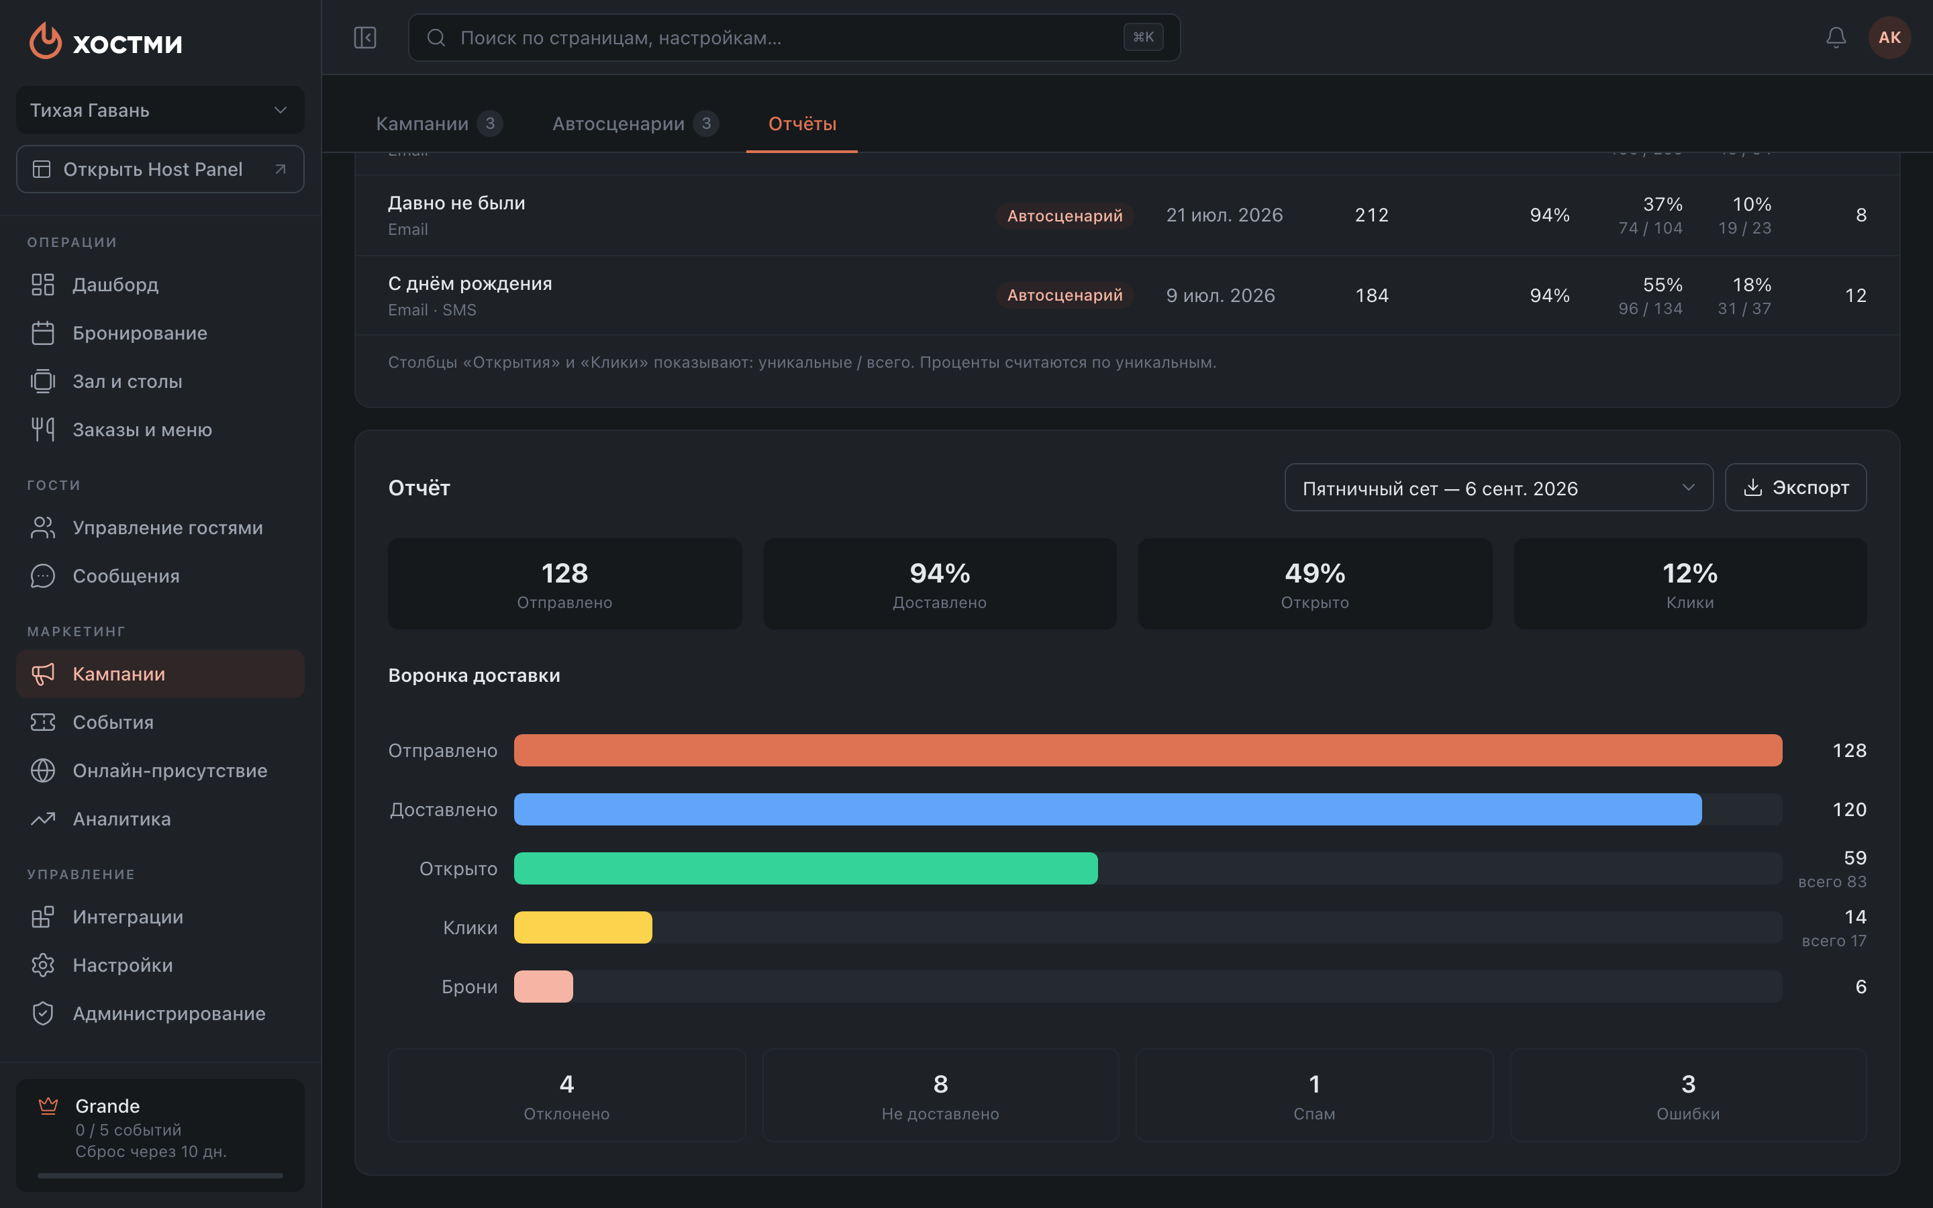Click the Дашборд grid icon

43,285
